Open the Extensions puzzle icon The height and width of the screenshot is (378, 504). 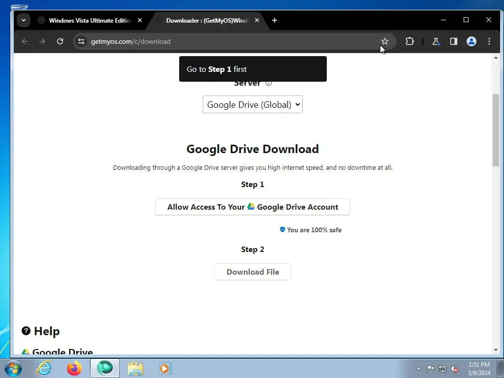pyautogui.click(x=409, y=41)
